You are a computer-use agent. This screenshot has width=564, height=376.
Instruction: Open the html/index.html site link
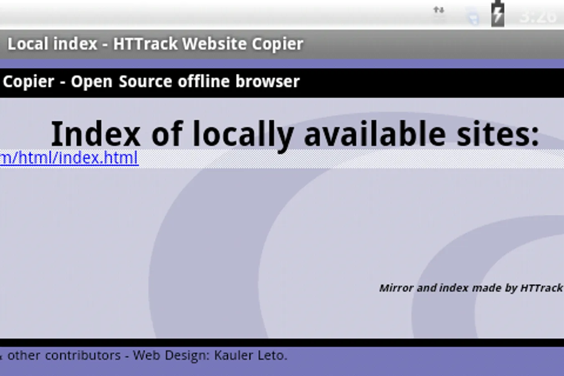coord(69,158)
